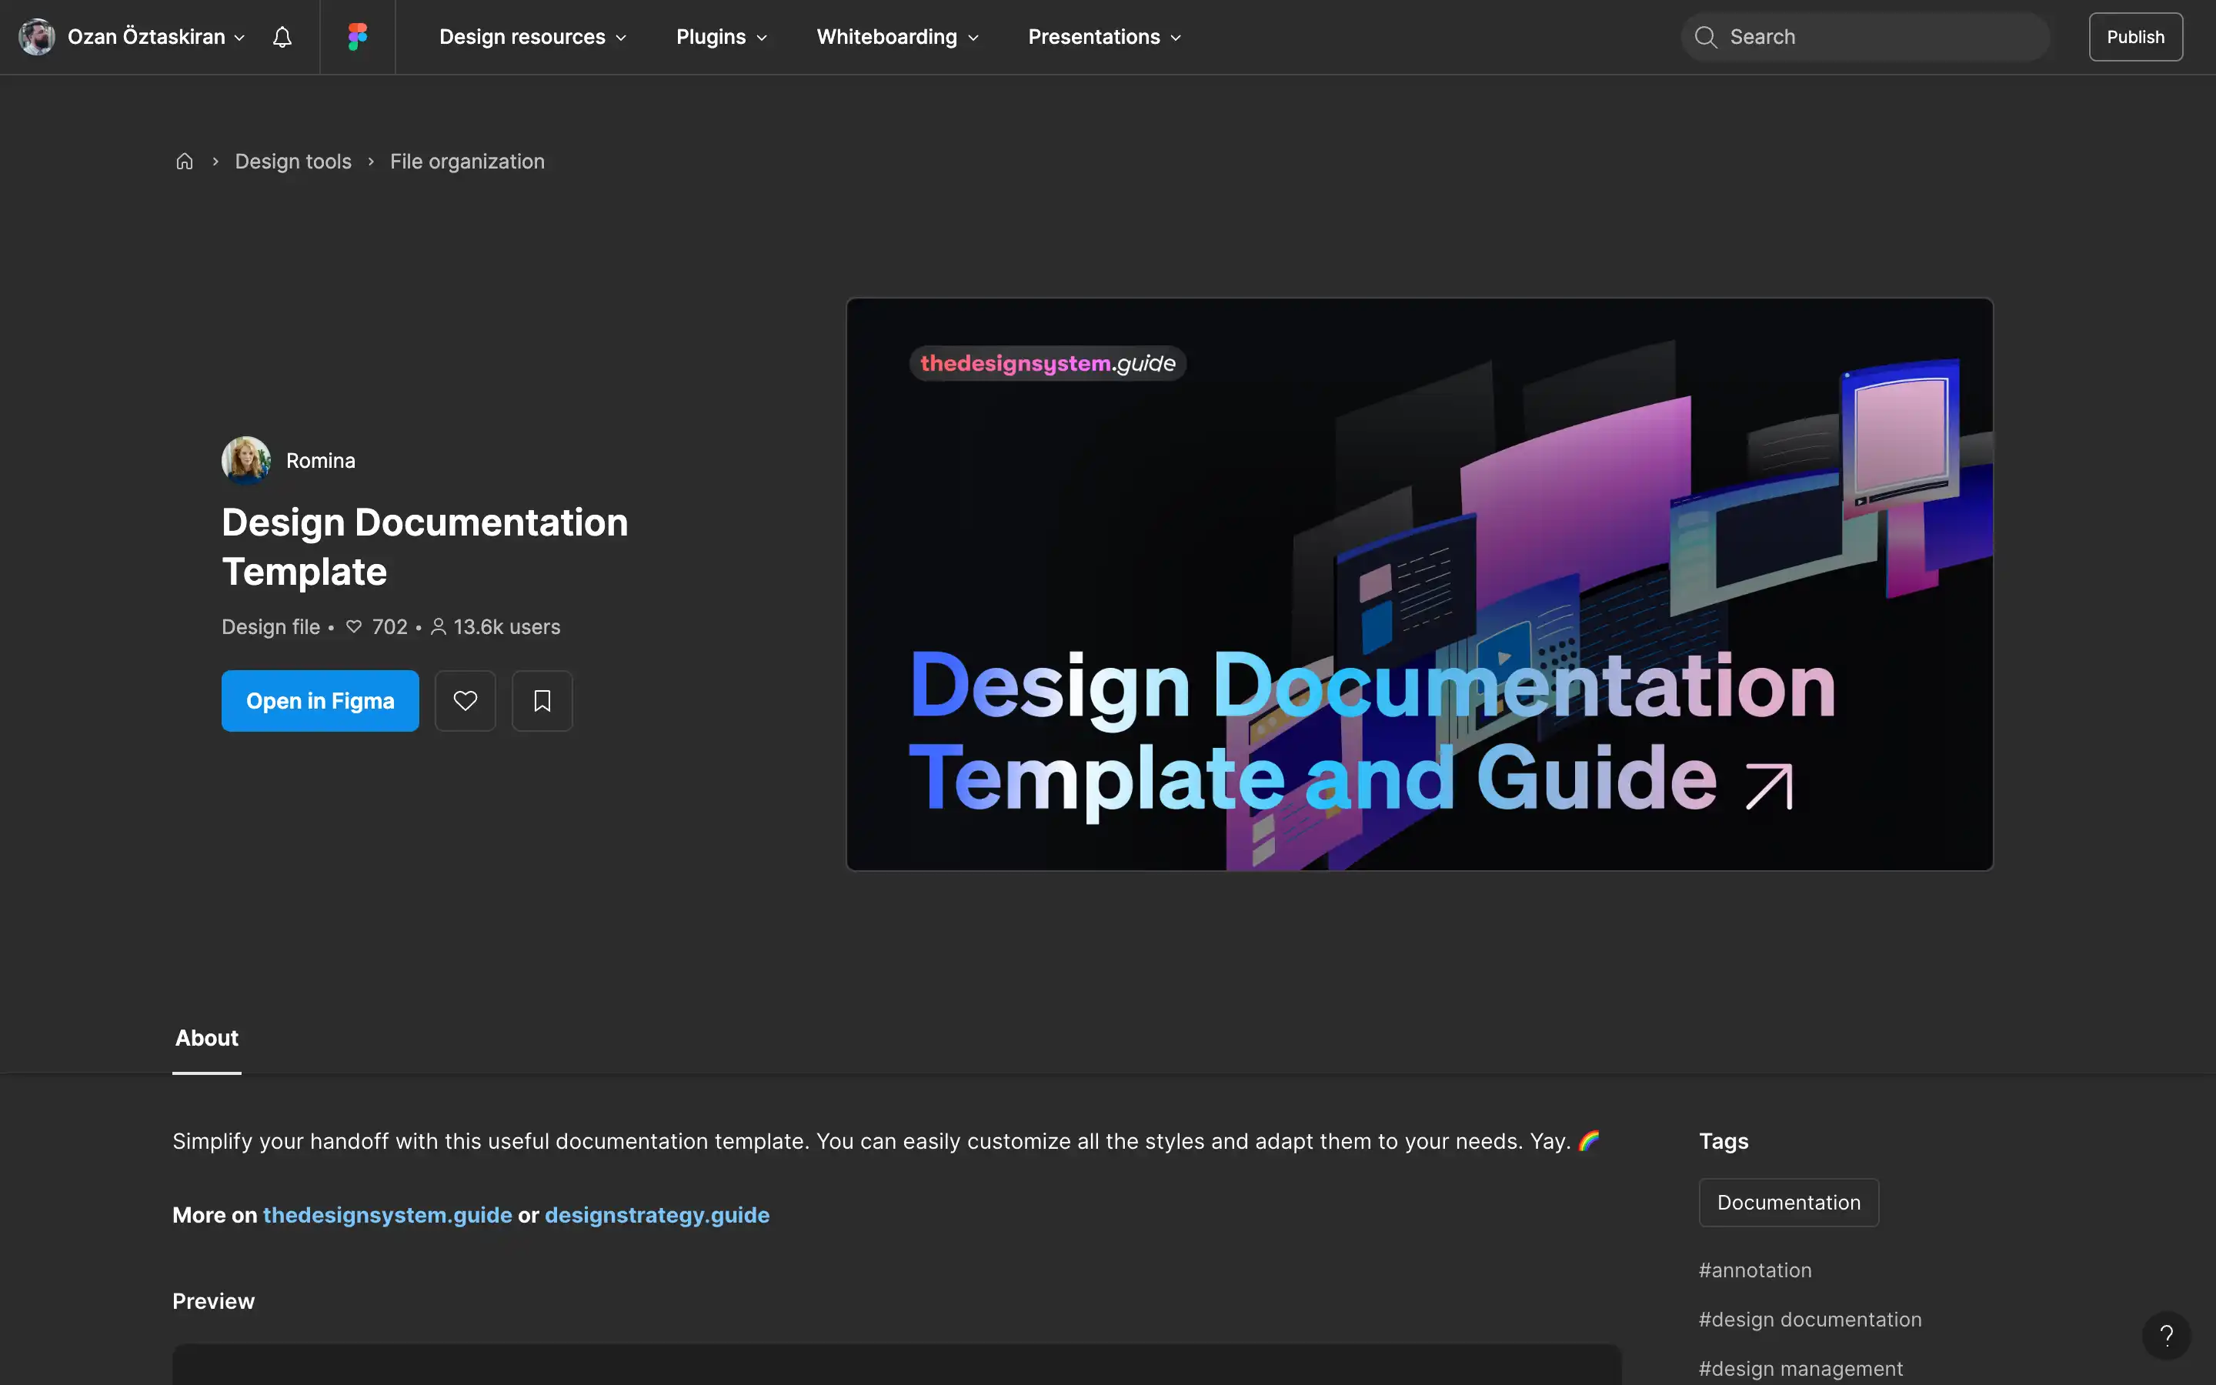Click the Publish button
2216x1385 pixels.
(x=2135, y=37)
